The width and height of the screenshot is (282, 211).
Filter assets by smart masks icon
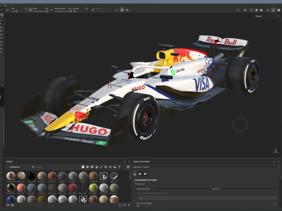[x=92, y=167]
